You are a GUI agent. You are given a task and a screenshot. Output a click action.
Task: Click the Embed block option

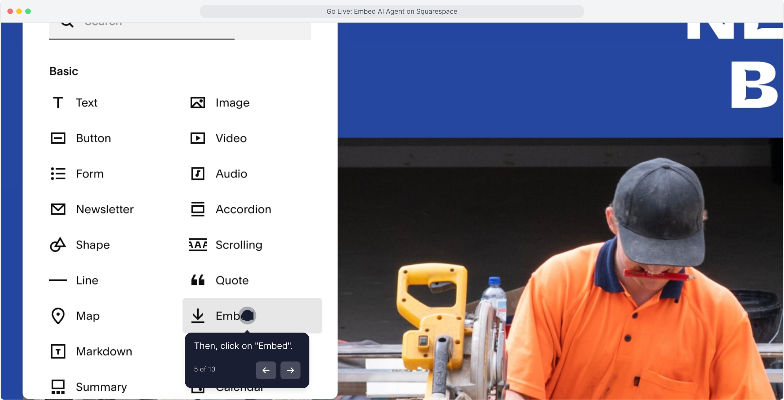(x=252, y=316)
